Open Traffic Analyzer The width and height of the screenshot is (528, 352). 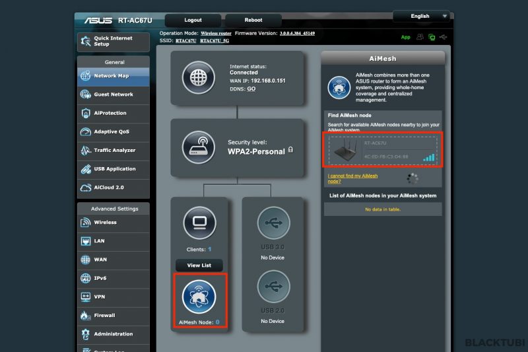114,150
